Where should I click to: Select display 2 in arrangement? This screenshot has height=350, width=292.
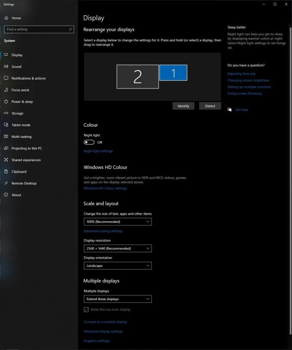138,76
